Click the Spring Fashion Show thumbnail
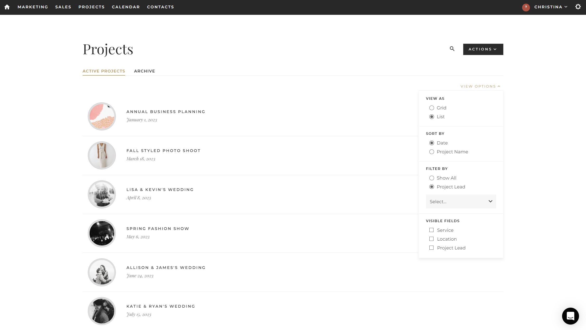This screenshot has width=586, height=330. pos(102,233)
